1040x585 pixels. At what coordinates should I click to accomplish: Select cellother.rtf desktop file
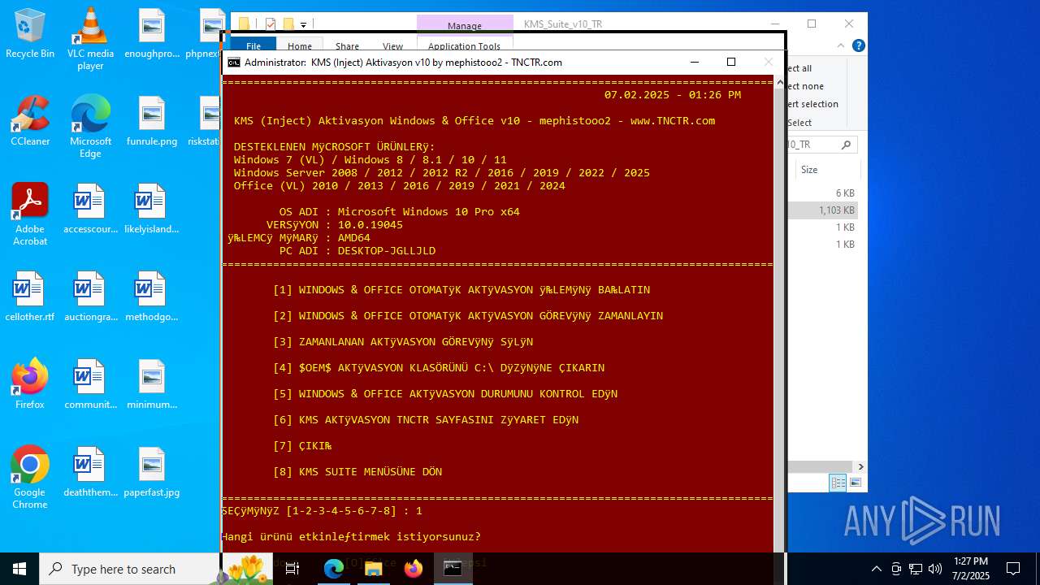[x=30, y=297]
